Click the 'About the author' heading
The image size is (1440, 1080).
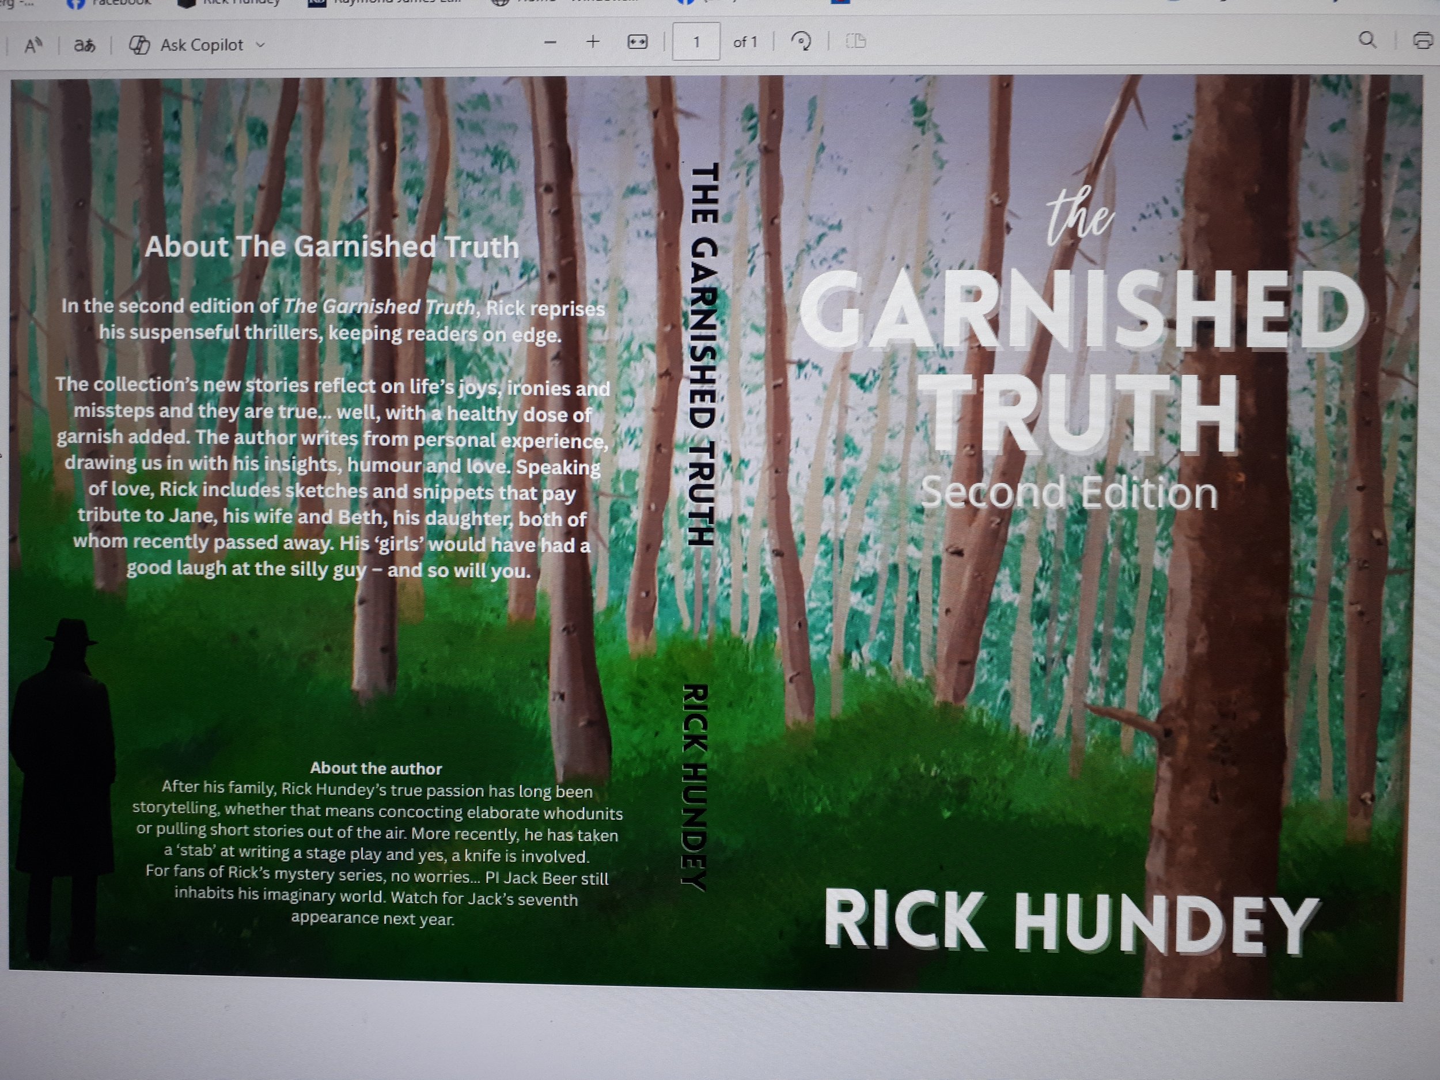pos(376,768)
